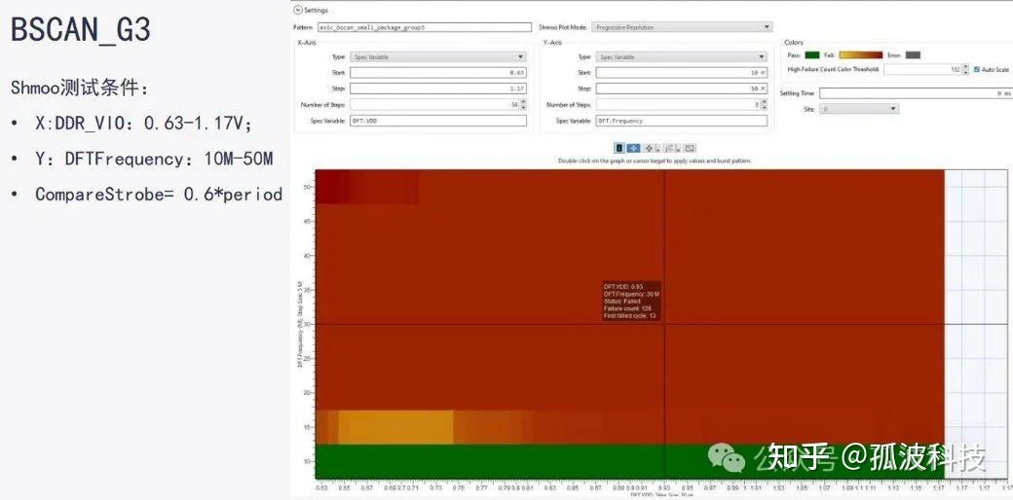1013x500 pixels.
Task: Collapse the Settings section expander
Action: point(297,11)
